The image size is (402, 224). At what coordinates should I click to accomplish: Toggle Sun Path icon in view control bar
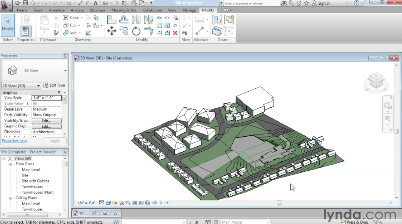click(x=115, y=203)
